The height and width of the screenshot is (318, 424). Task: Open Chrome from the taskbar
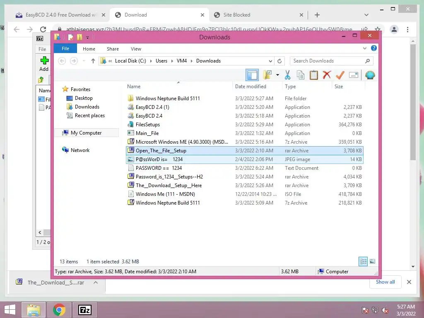click(x=59, y=310)
